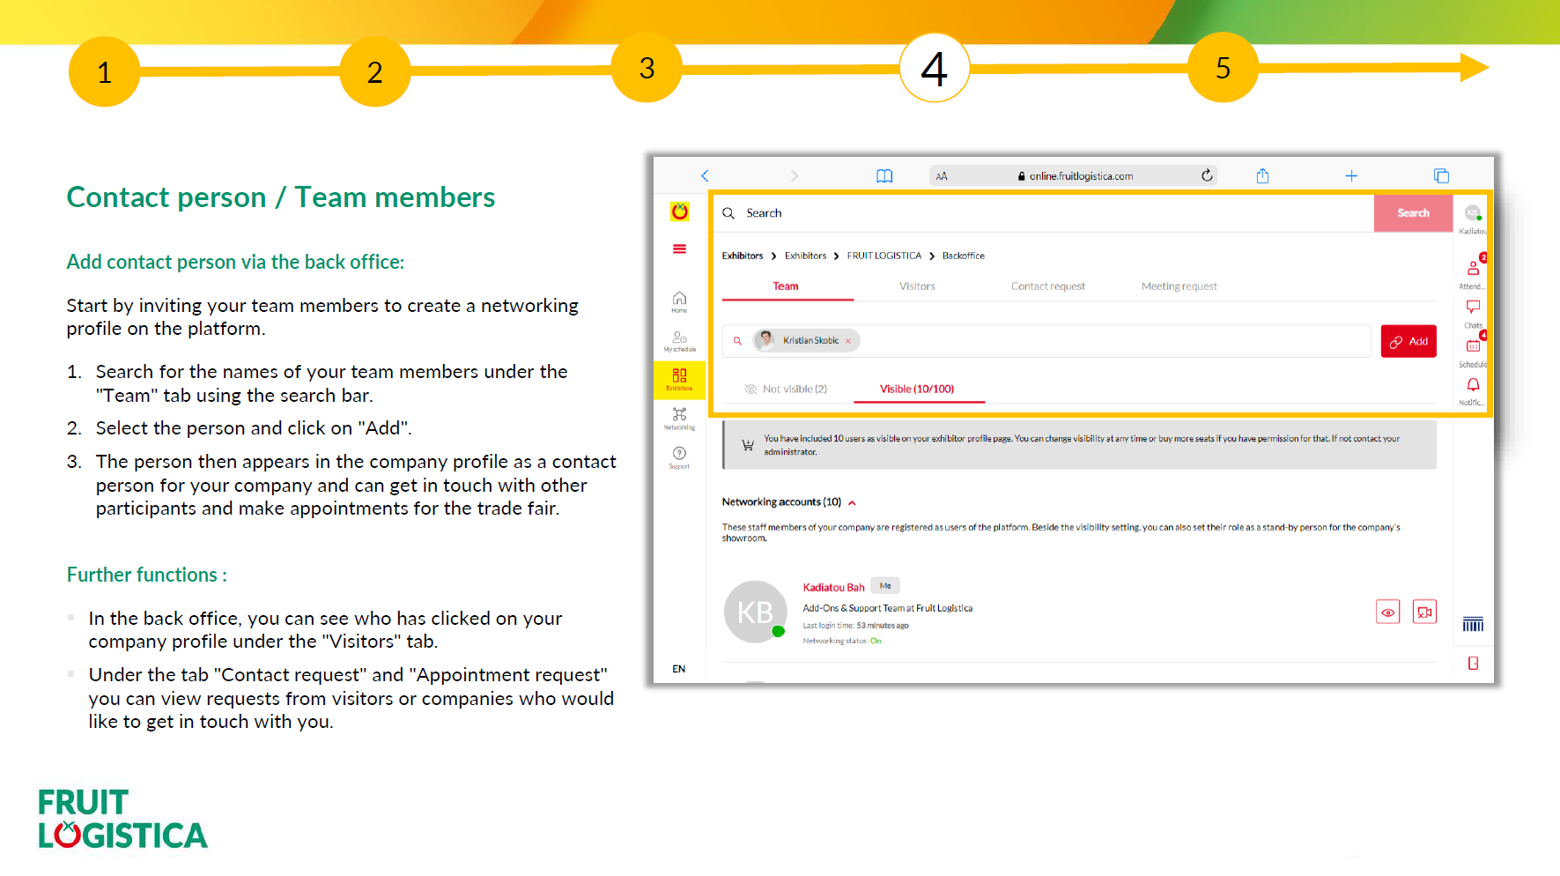1560x876 pixels.
Task: Show all browser tabs overview
Action: pos(1441,175)
